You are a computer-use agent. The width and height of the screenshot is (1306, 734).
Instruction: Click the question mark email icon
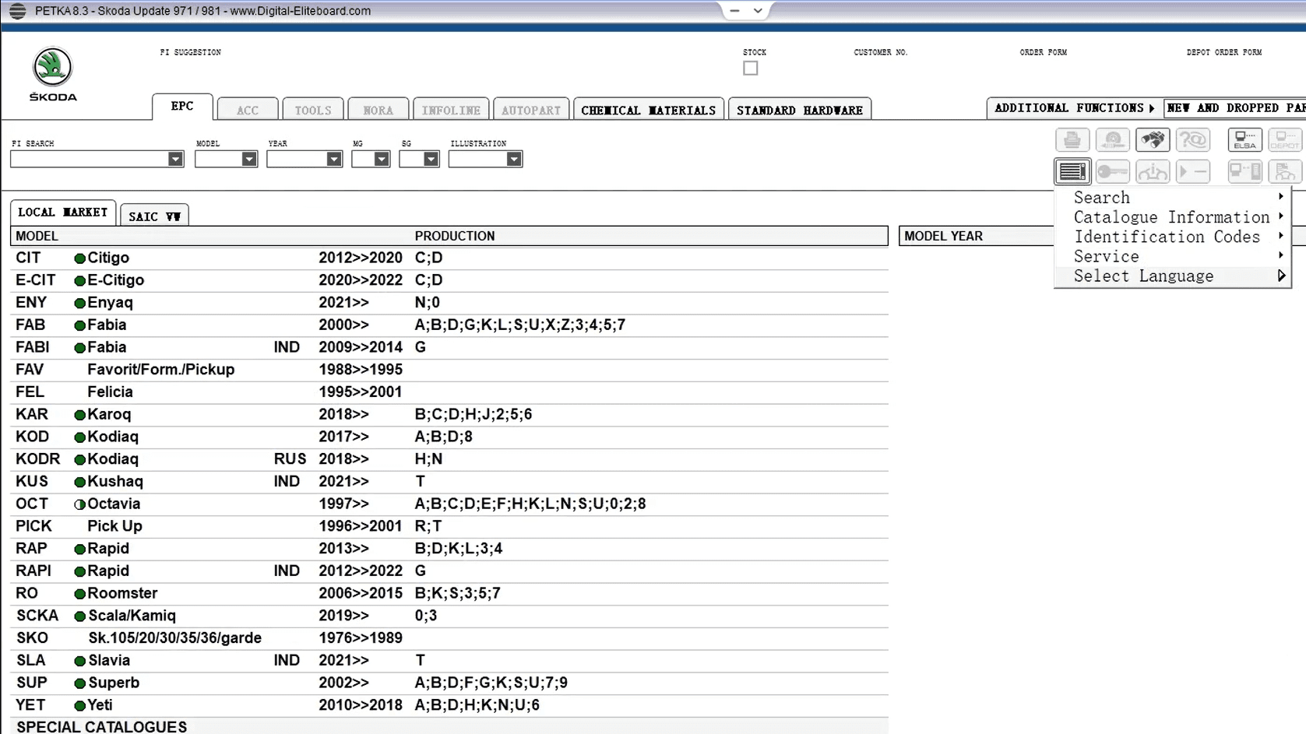coord(1192,140)
